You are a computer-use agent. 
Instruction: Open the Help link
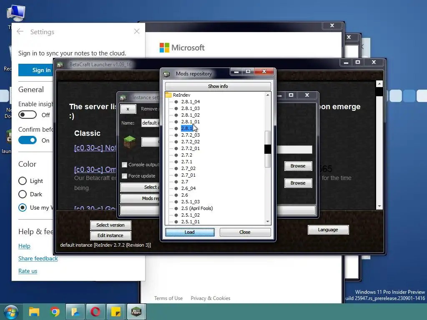24,246
